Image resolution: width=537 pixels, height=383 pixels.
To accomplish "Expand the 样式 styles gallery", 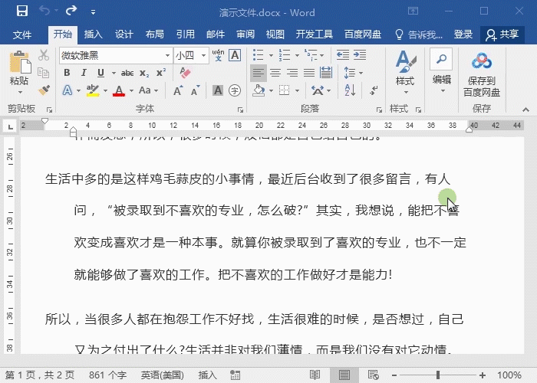I will (x=404, y=70).
